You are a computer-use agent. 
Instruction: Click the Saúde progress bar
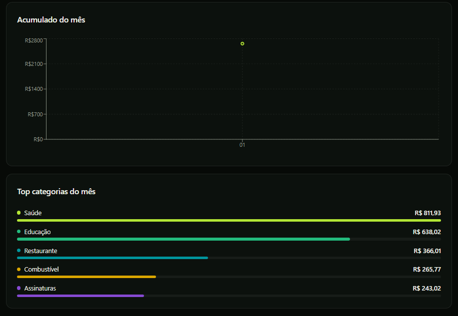pyautogui.click(x=229, y=220)
